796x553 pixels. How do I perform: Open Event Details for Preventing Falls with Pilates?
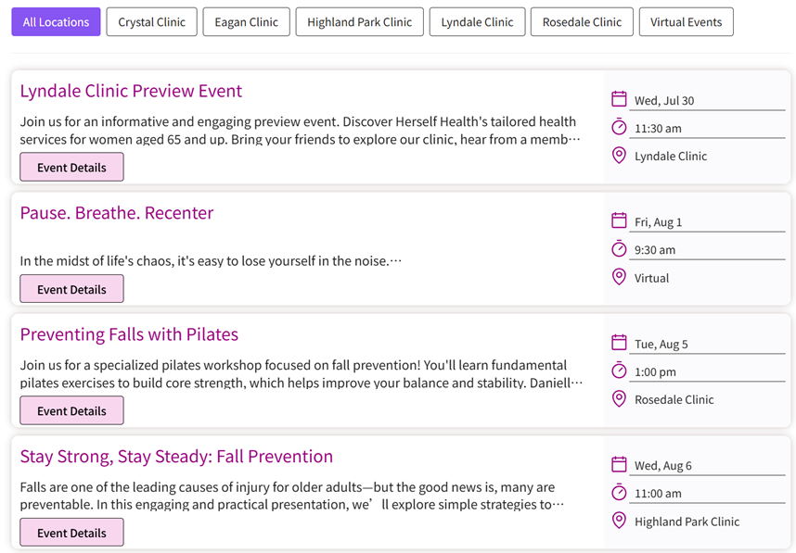[x=71, y=410]
